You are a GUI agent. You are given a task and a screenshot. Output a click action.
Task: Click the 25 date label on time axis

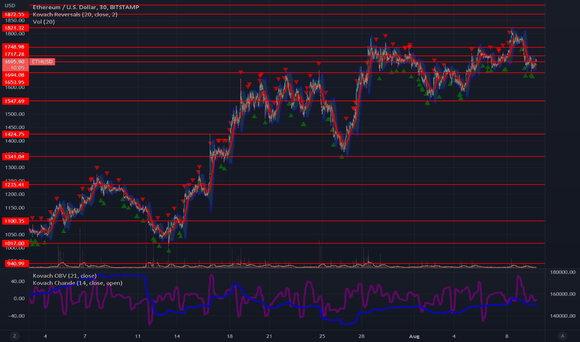(x=322, y=336)
